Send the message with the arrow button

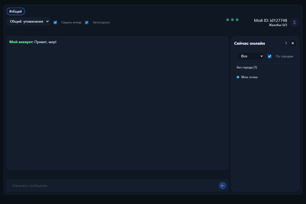pyautogui.click(x=222, y=186)
